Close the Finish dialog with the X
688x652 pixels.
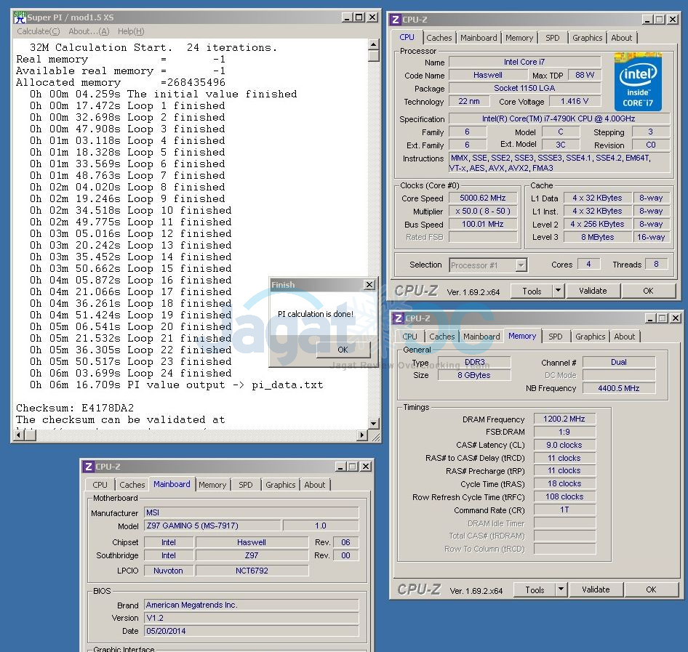pos(369,285)
